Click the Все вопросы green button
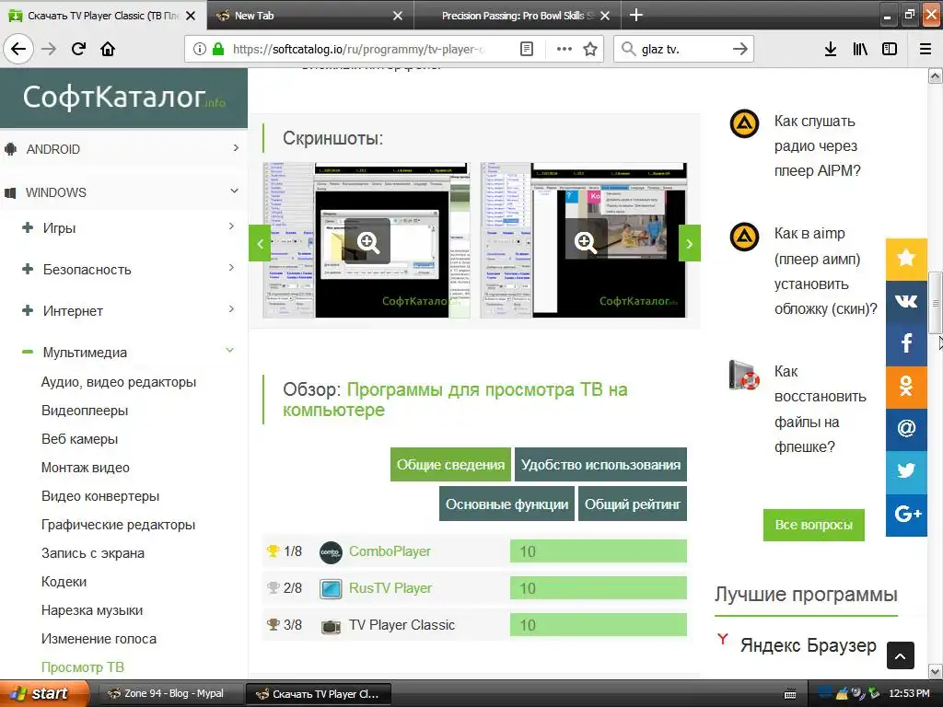 [x=814, y=525]
